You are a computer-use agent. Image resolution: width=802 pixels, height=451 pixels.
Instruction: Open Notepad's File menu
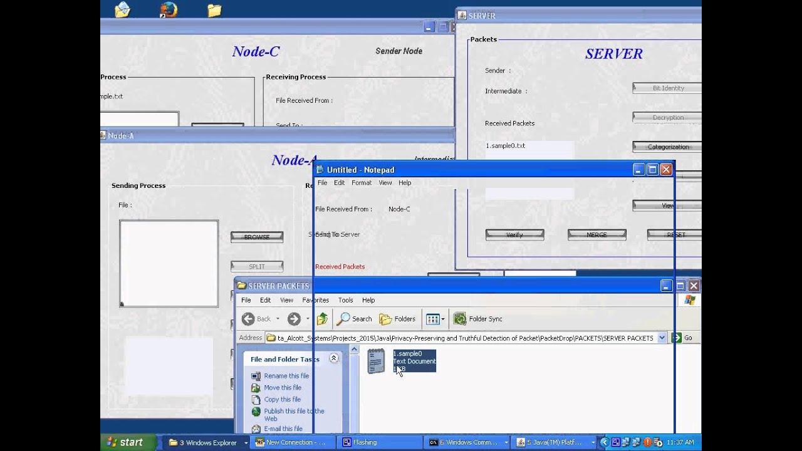322,183
